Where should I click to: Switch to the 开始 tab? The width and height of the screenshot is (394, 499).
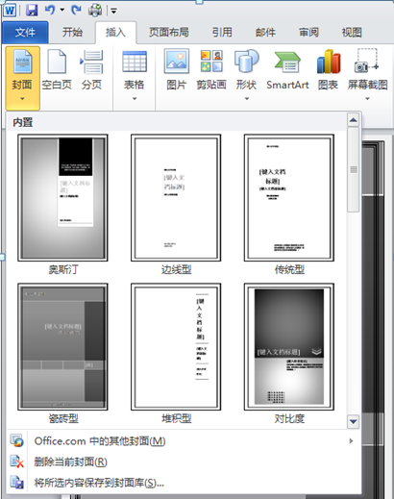(x=72, y=33)
